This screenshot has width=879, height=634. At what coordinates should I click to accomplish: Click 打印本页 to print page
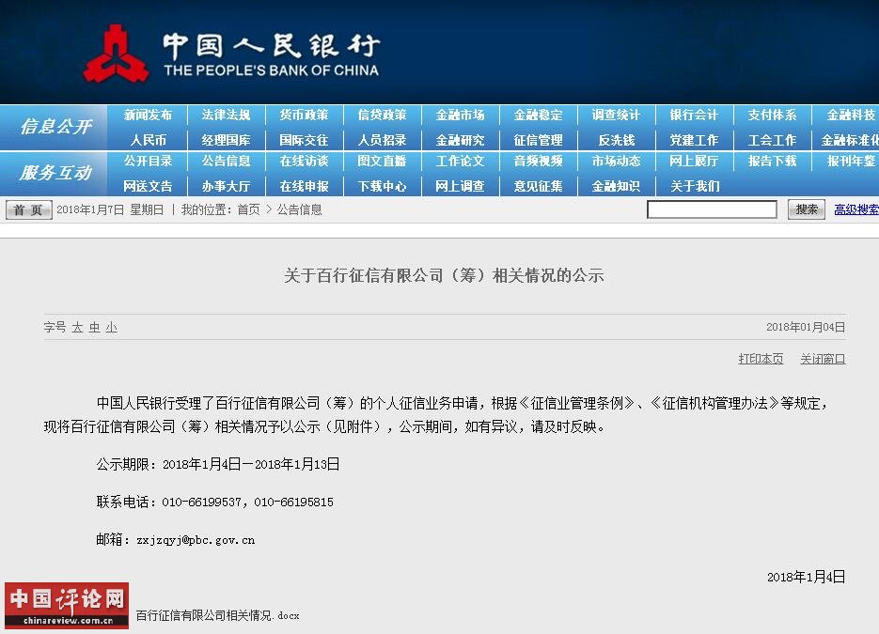pos(761,359)
